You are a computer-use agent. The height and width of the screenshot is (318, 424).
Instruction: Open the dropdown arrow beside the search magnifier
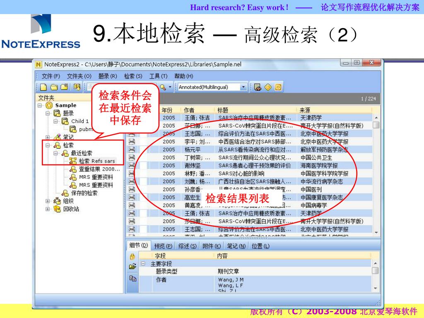[x=170, y=87]
